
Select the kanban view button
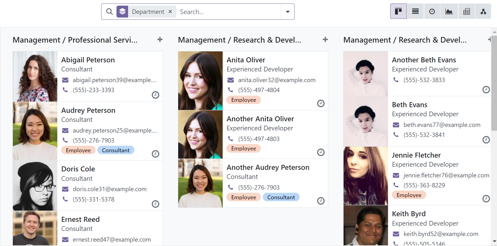398,12
